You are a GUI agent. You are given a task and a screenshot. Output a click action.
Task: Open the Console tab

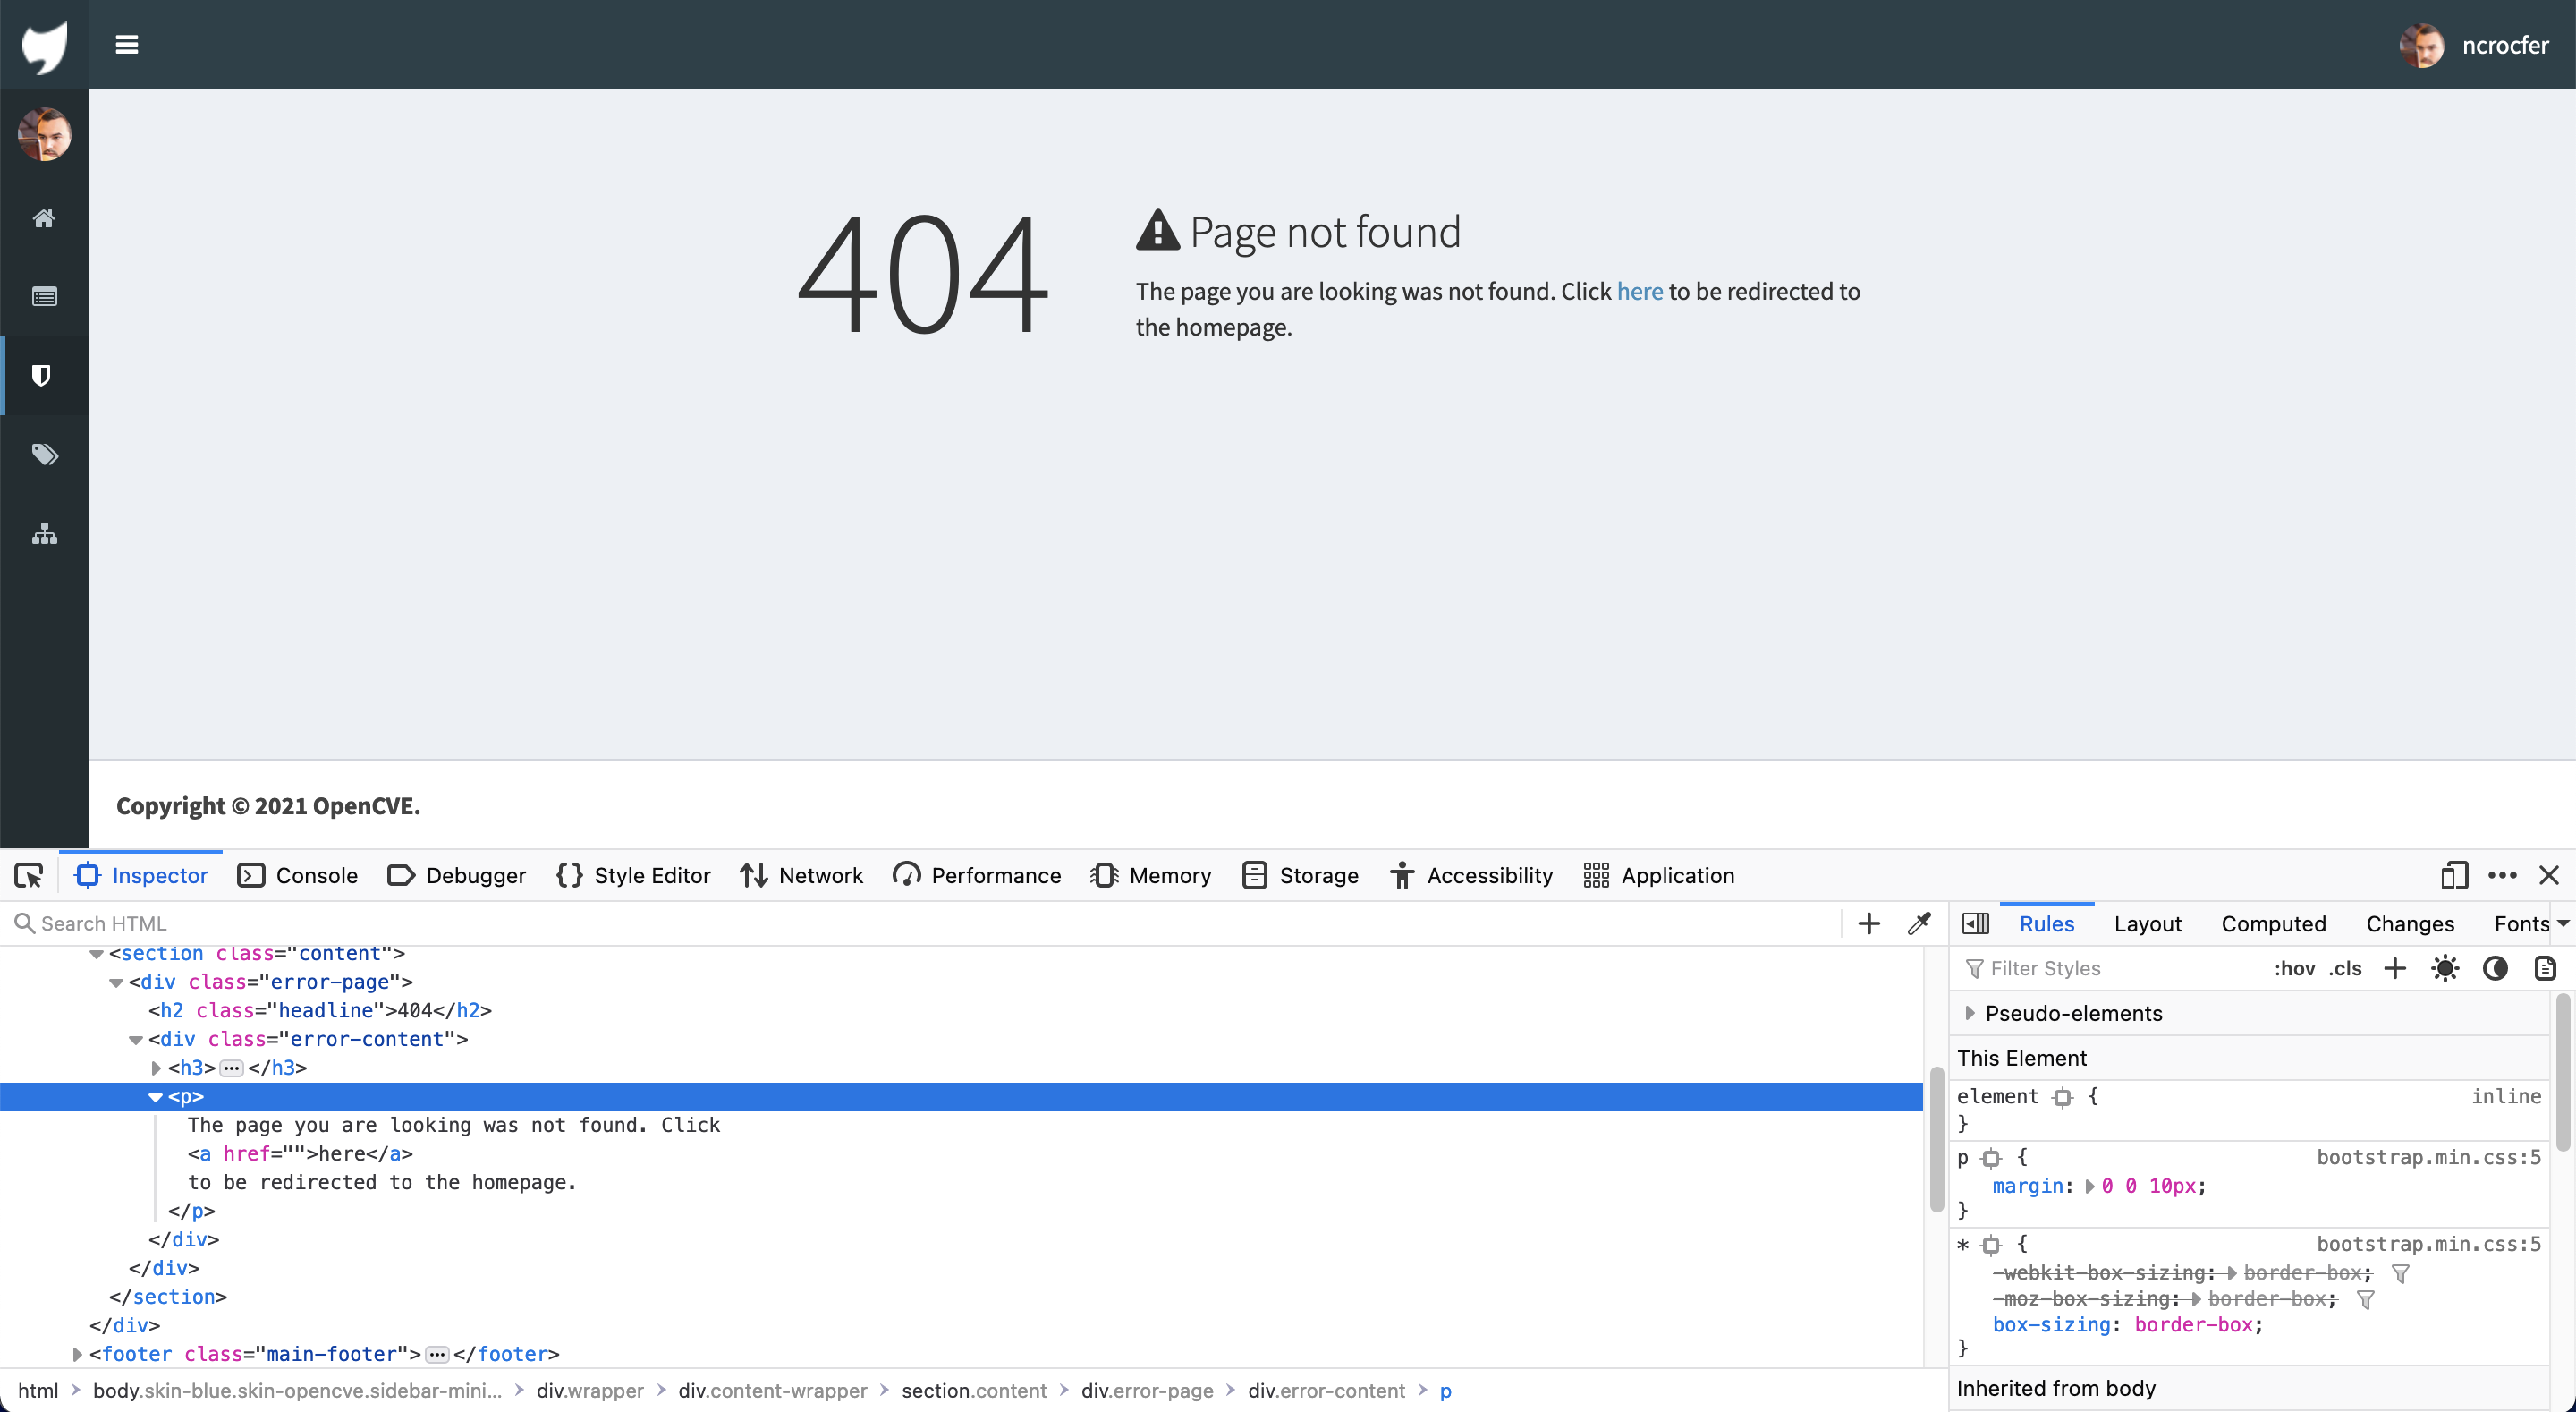pos(297,874)
